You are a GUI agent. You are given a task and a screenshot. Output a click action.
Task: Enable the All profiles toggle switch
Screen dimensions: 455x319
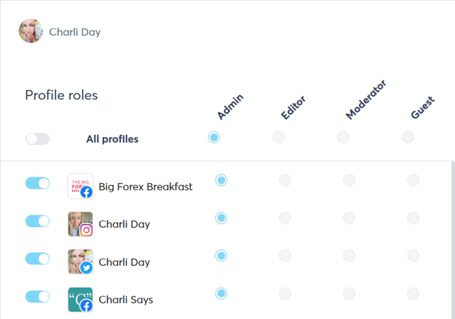tap(38, 139)
